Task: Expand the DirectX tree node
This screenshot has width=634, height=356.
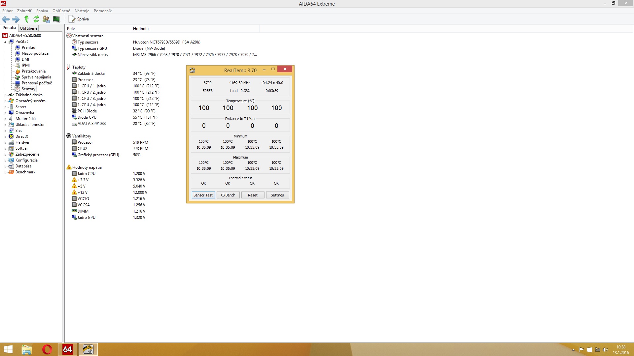Action: coord(5,137)
